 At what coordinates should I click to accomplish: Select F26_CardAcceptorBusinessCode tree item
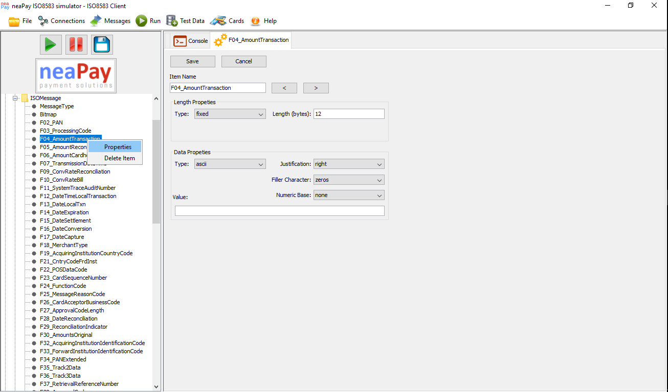point(80,302)
